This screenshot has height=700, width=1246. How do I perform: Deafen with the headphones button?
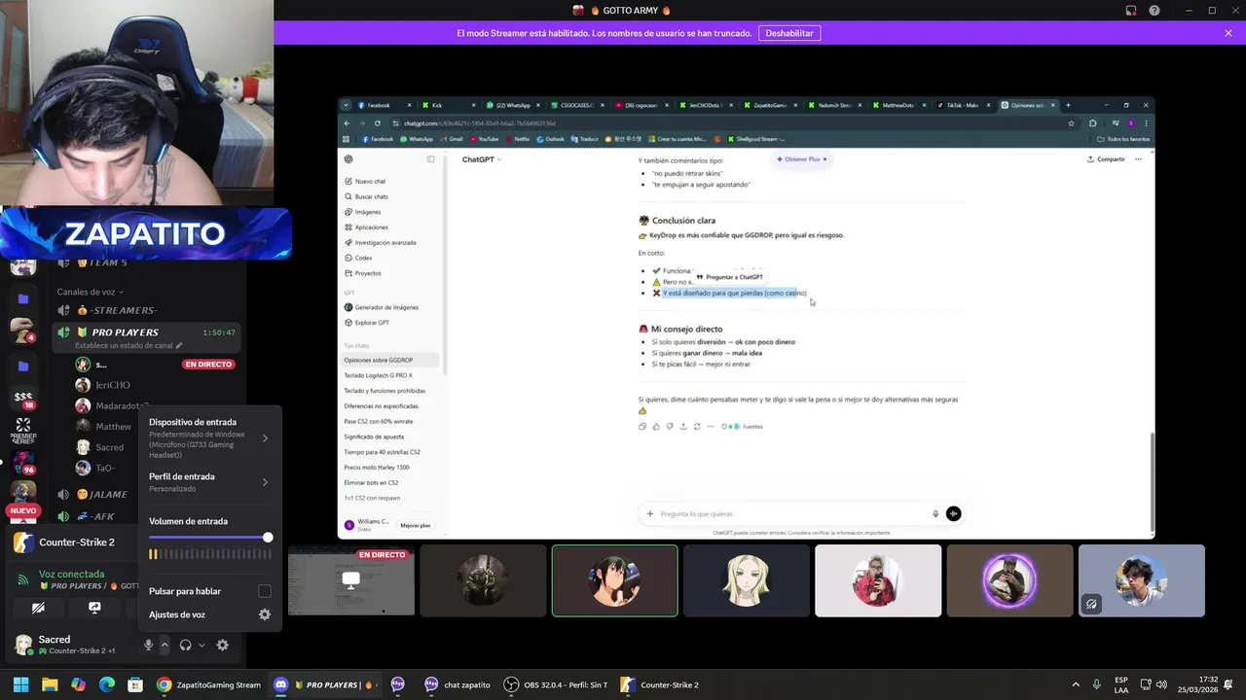[x=185, y=645]
